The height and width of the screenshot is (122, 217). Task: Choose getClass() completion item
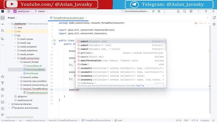[x=120, y=53]
